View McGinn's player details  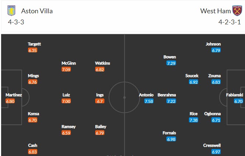(x=69, y=63)
